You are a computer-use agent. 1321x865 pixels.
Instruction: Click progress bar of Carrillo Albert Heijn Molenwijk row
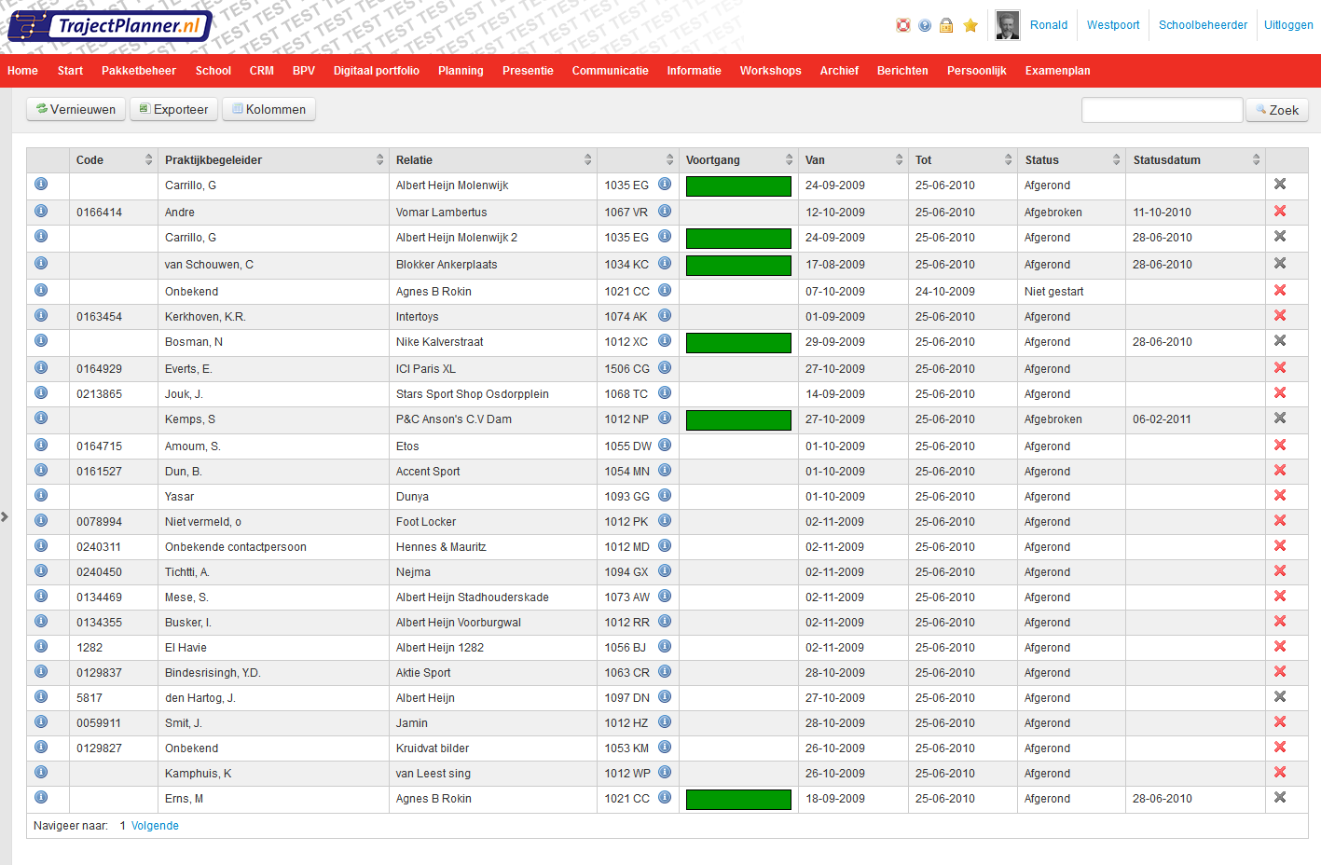point(738,185)
